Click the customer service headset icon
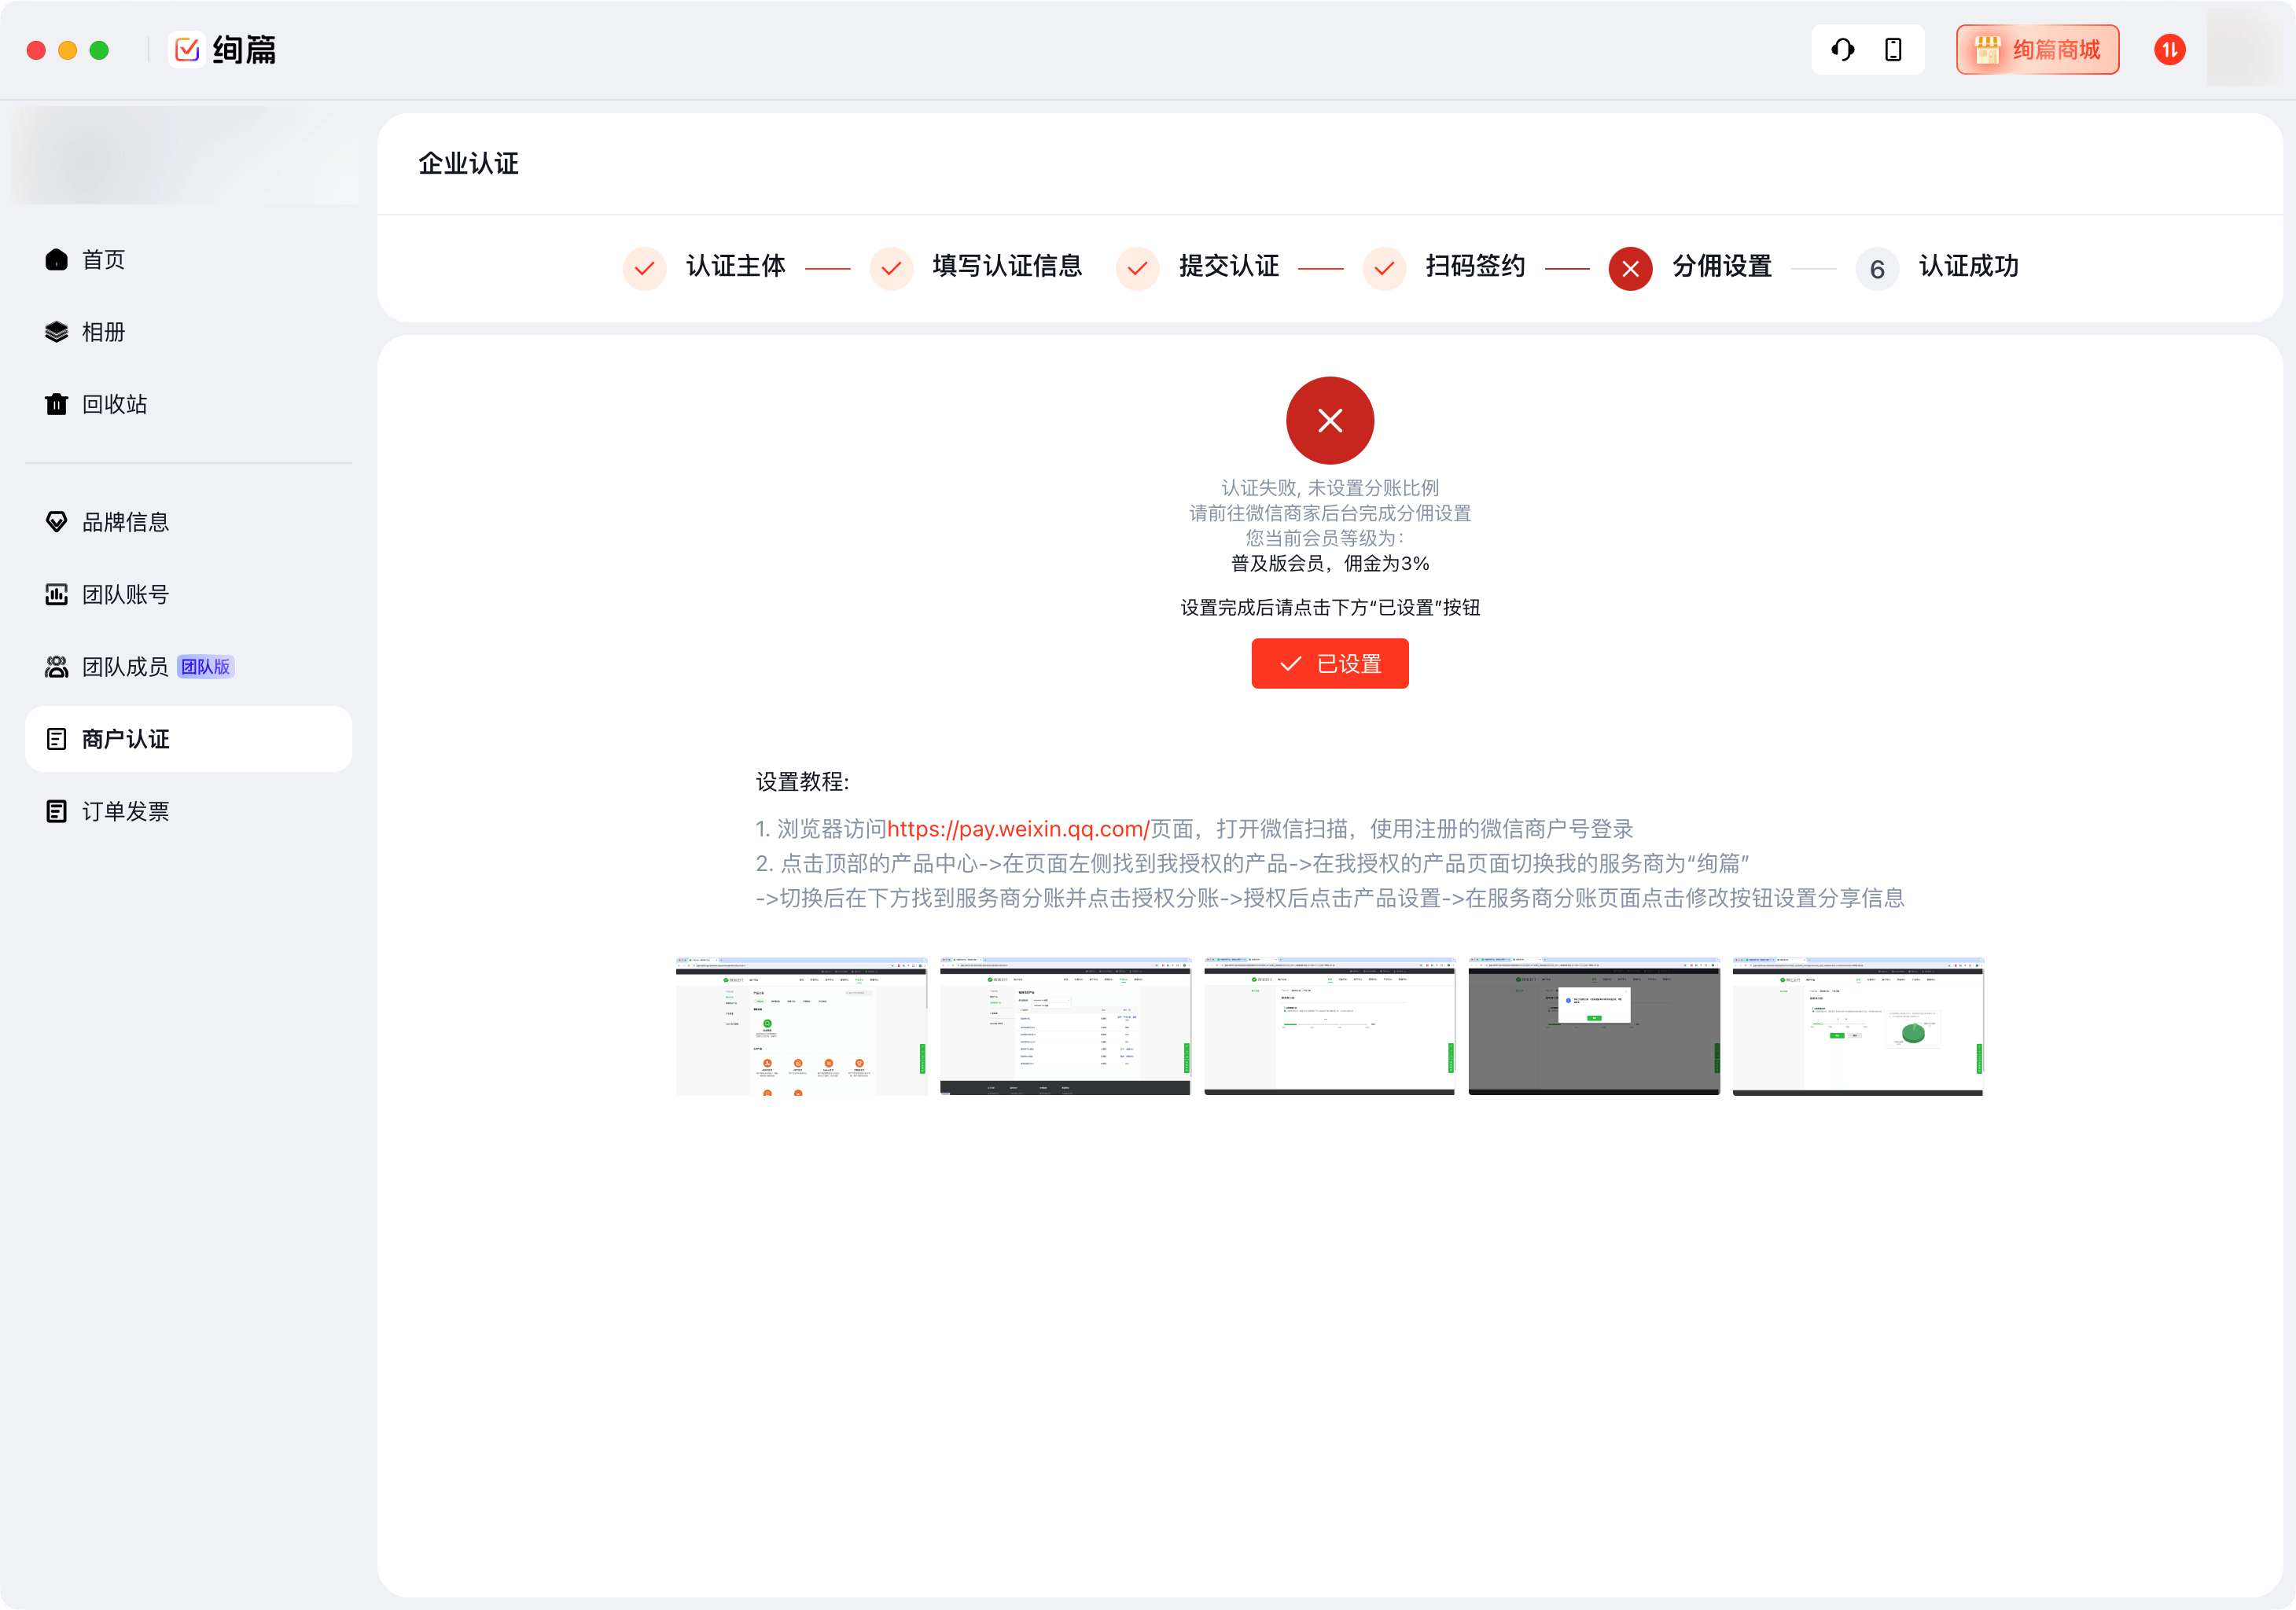Screen dimensions: 2296x1610 coord(1842,49)
